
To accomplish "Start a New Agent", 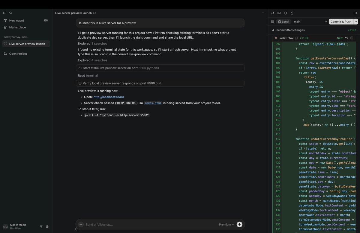I will 26,20.
